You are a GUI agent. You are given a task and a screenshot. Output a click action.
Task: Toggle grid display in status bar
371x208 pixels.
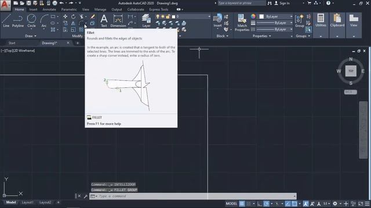(x=242, y=203)
